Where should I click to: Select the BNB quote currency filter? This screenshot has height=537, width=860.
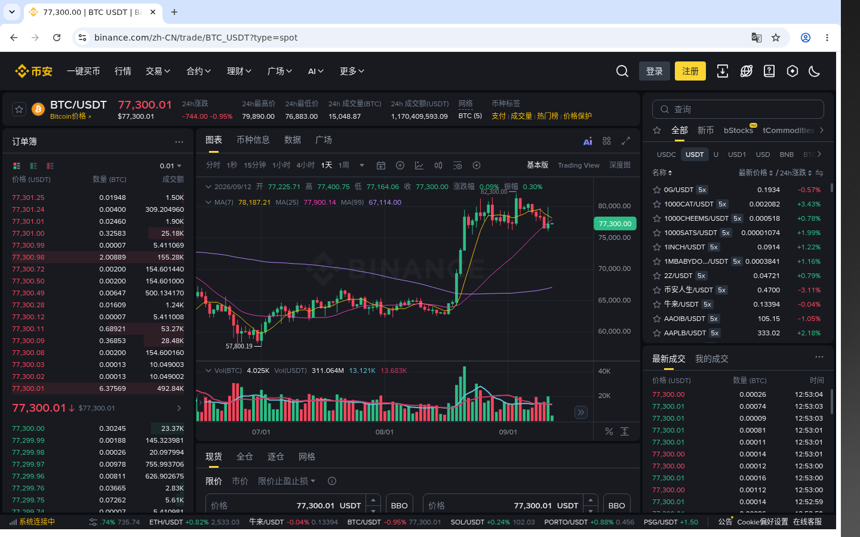pos(787,155)
